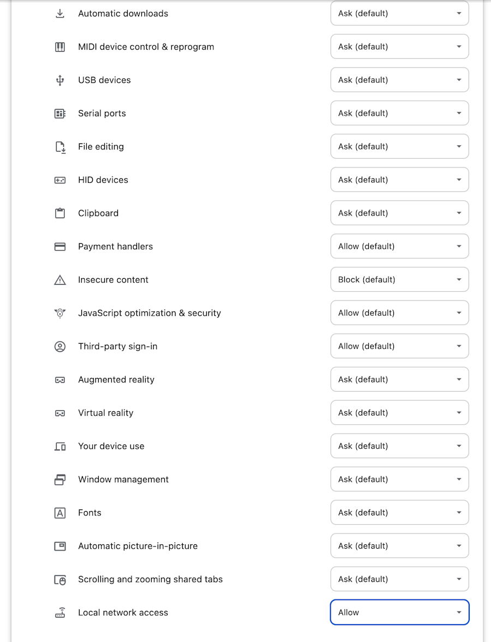Viewport: 491px width, 642px height.
Task: Click the USB devices icon
Action: [60, 80]
